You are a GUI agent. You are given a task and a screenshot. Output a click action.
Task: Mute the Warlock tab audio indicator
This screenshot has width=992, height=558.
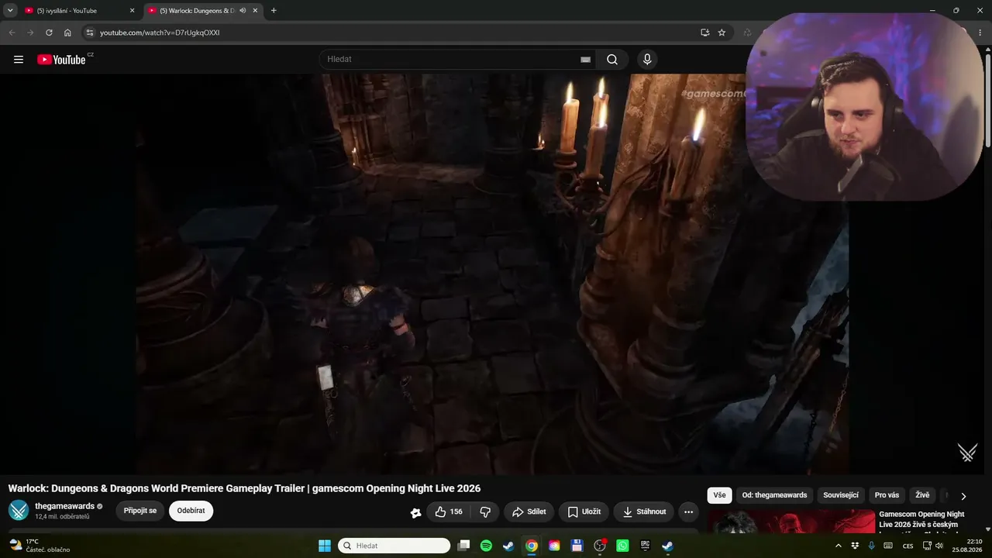[243, 11]
